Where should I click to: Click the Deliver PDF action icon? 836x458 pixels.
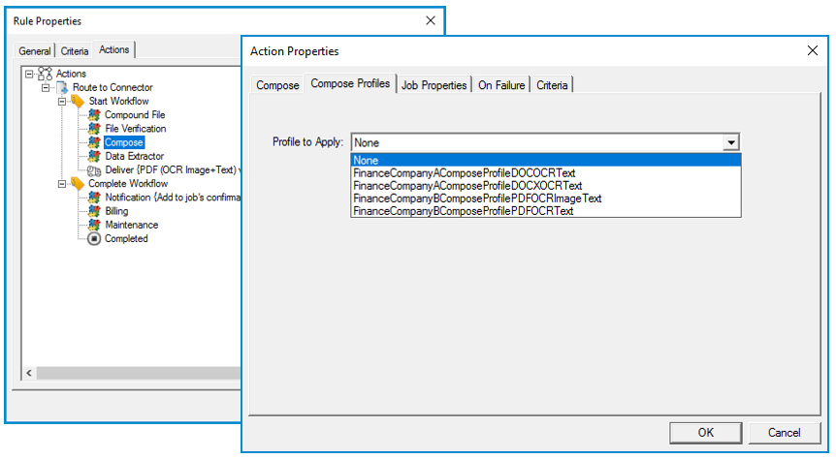click(x=94, y=170)
